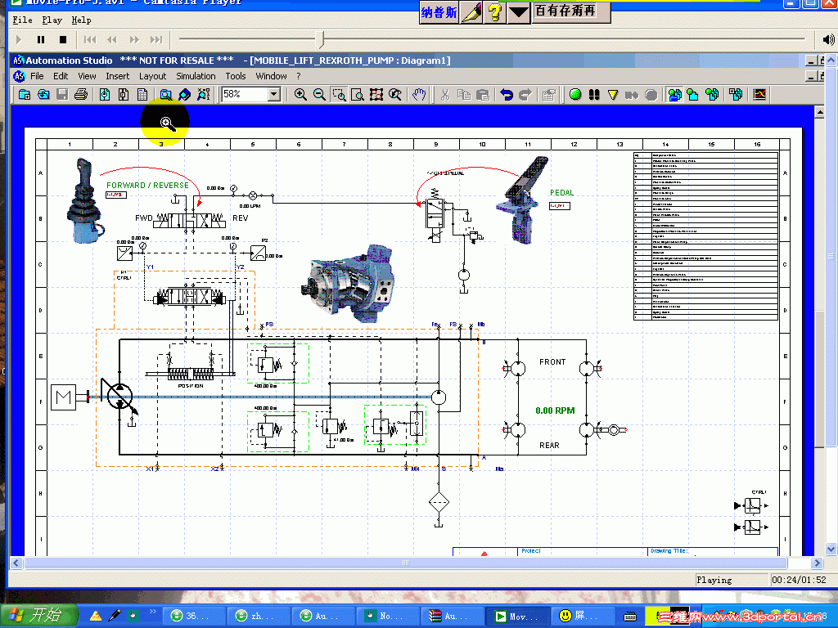Open the Window menu

click(x=271, y=76)
